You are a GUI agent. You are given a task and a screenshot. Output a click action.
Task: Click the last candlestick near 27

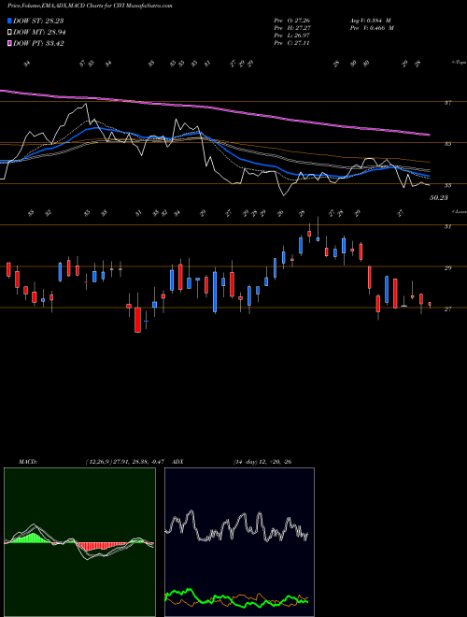point(430,304)
